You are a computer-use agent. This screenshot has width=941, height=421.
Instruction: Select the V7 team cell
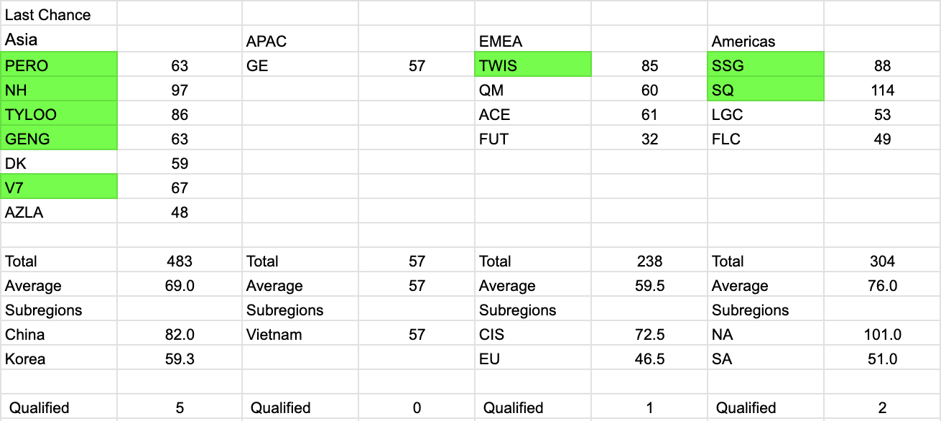pos(59,188)
